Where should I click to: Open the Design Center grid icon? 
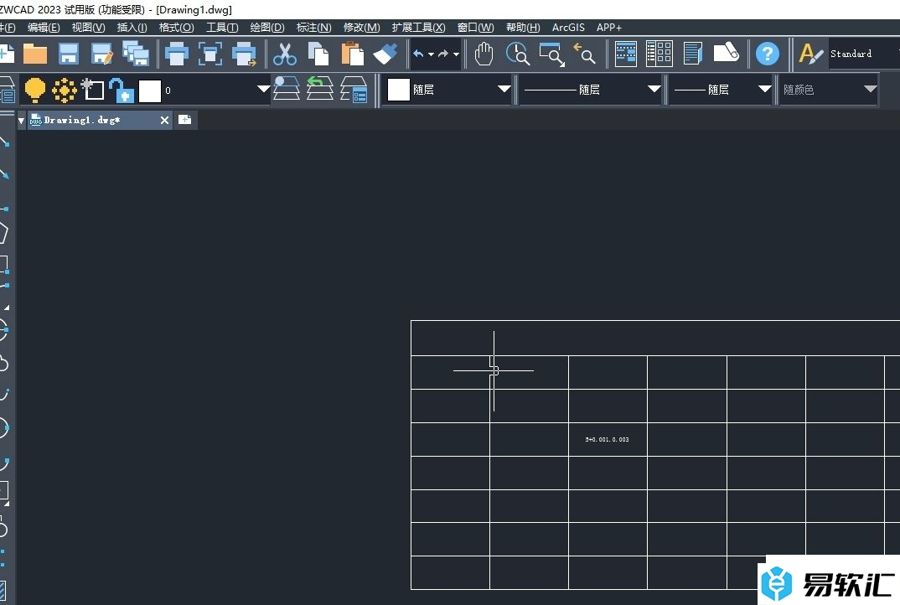(x=659, y=54)
